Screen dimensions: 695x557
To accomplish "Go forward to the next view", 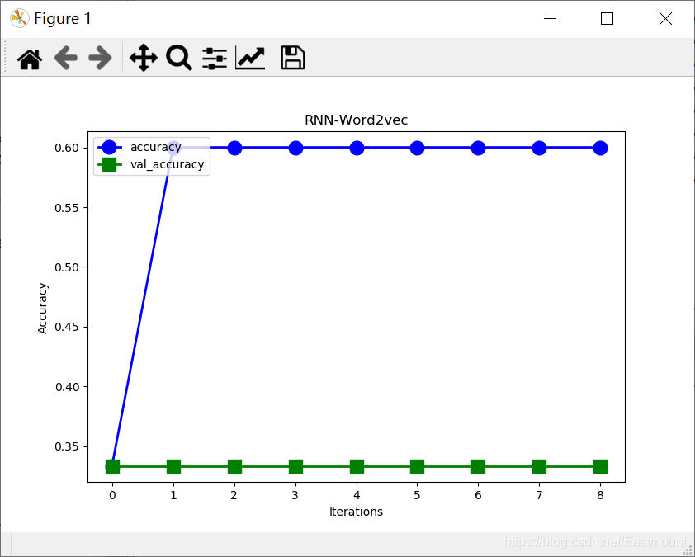I will point(100,58).
